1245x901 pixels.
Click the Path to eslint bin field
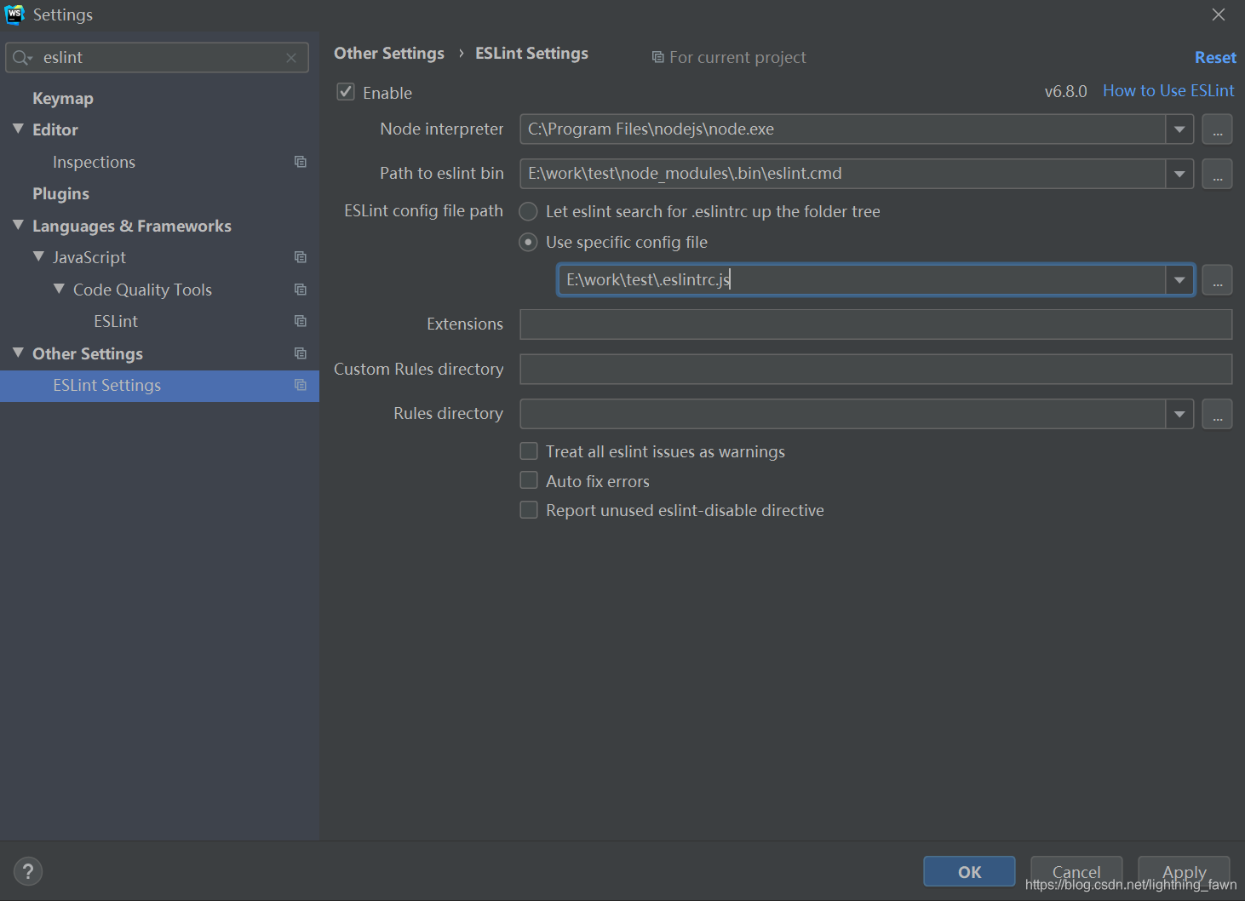point(843,174)
